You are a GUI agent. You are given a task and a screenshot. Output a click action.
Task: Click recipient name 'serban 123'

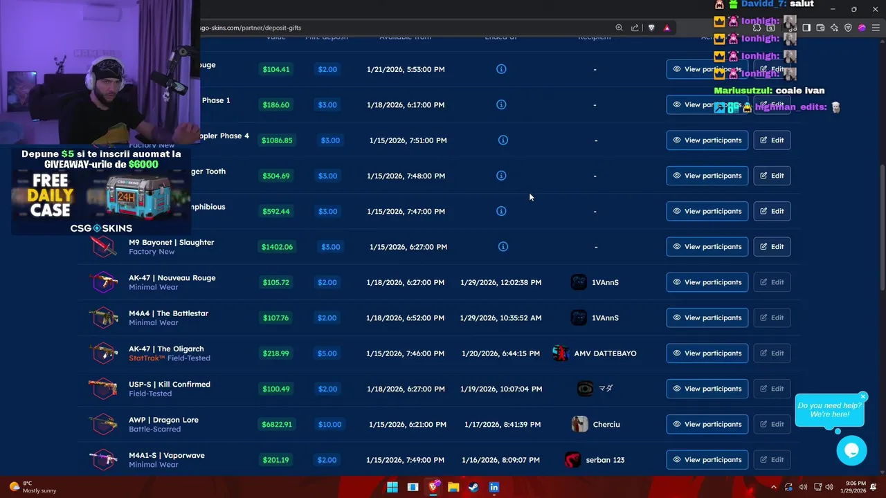click(x=605, y=460)
